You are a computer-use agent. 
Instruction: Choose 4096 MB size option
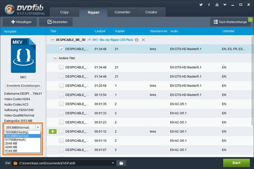click(22, 147)
